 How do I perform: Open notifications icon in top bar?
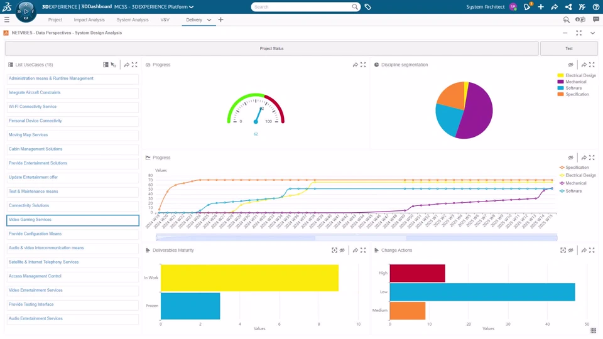pyautogui.click(x=527, y=6)
